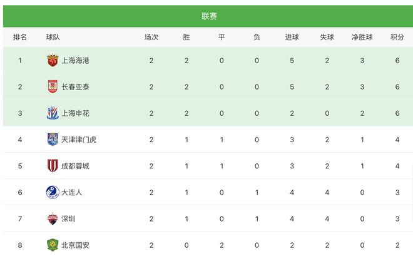Viewport: 413px width, 256px height.
Task: Open the 上海海港 team name link
Action: 75,61
